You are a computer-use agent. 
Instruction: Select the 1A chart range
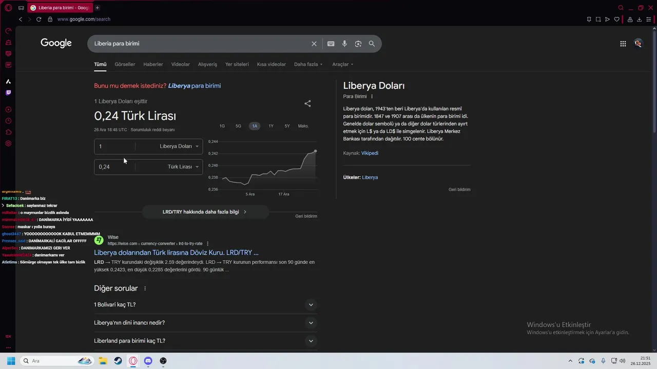pos(255,126)
